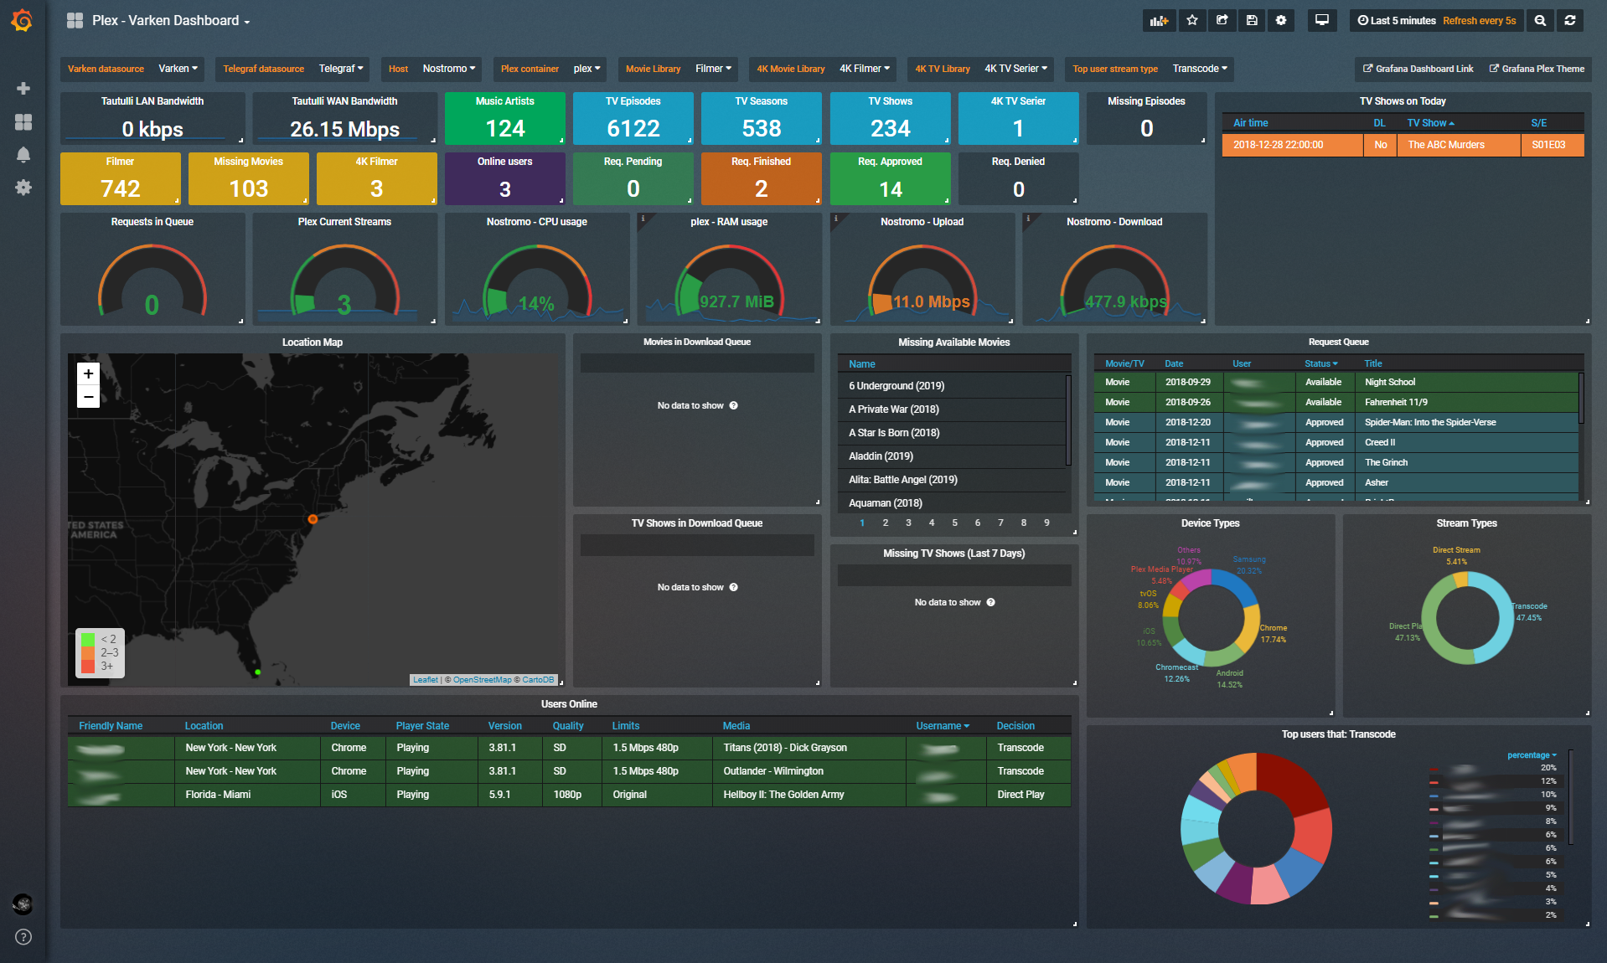
Task: Zoom out the time range with magnifier
Action: (x=1540, y=20)
